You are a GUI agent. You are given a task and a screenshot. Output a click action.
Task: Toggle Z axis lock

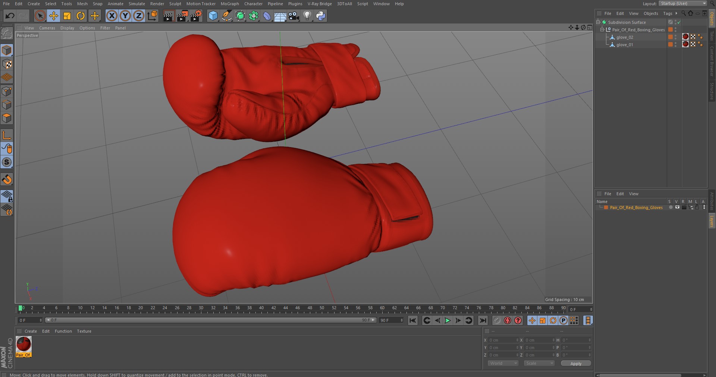(139, 16)
